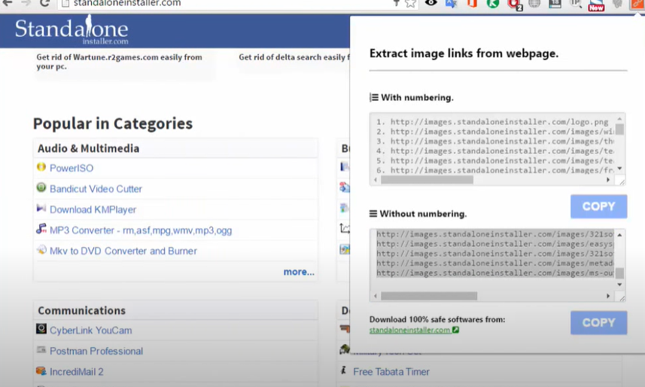Click the bookmark star icon in address bar
Viewport: 645px width, 387px height.
[x=410, y=4]
